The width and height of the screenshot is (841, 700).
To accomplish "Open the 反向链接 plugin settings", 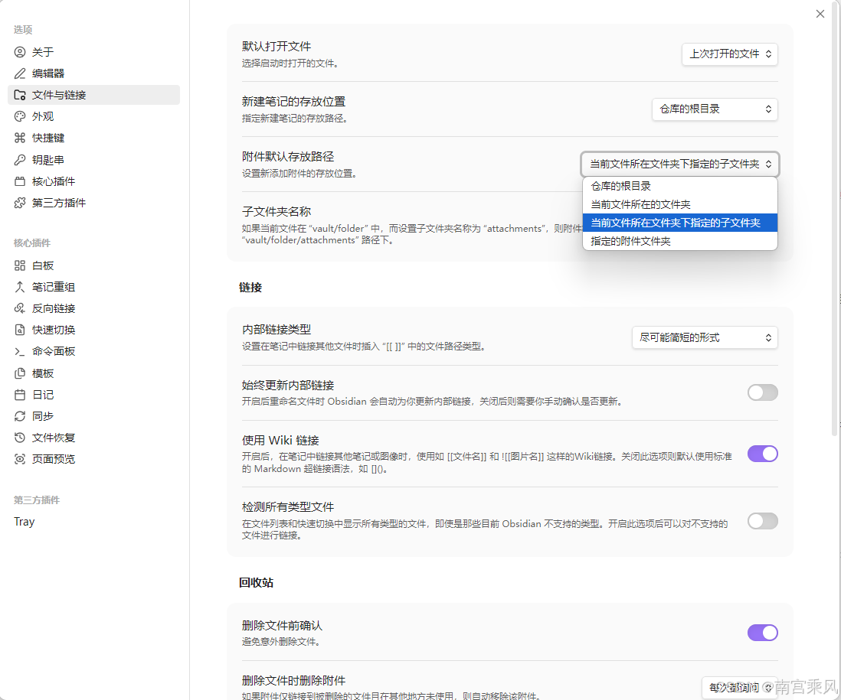I will click(94, 308).
